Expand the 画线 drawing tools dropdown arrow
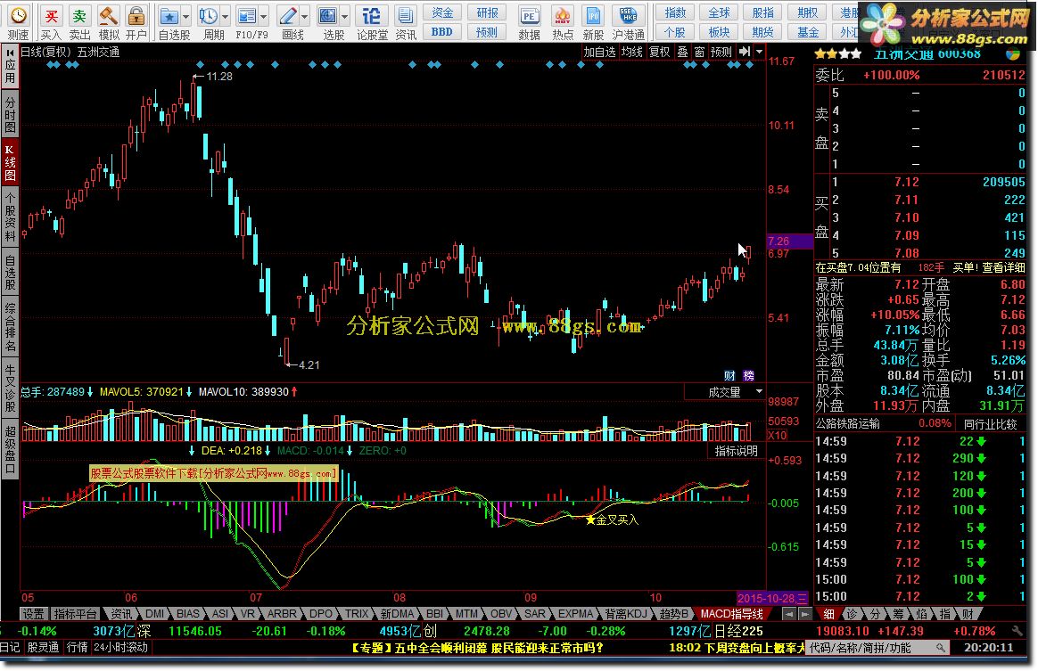Screen dimensions: 1038x671 click(x=304, y=17)
